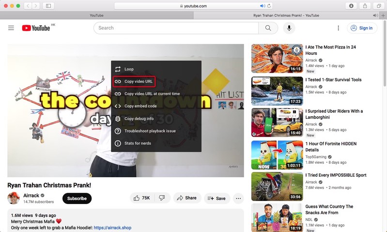Screen dimensions: 387x232
Task: Open the airrack.shop link in description
Action: click(112, 228)
